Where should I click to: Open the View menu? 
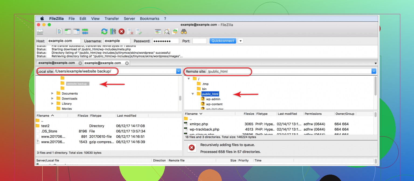click(x=95, y=19)
